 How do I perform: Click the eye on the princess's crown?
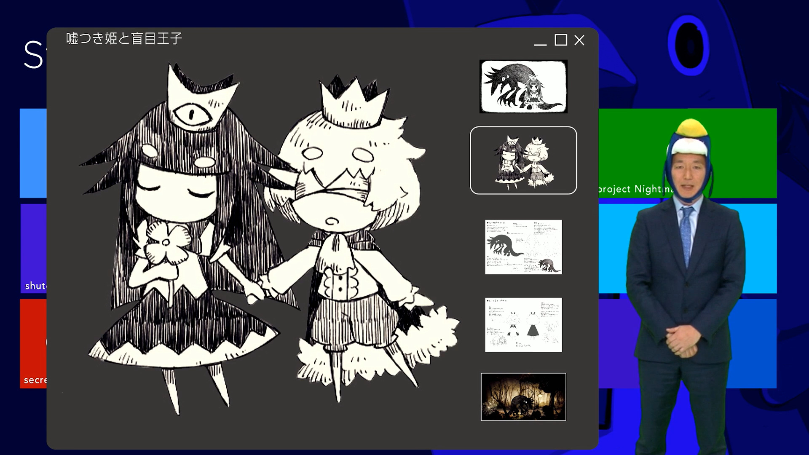click(192, 114)
